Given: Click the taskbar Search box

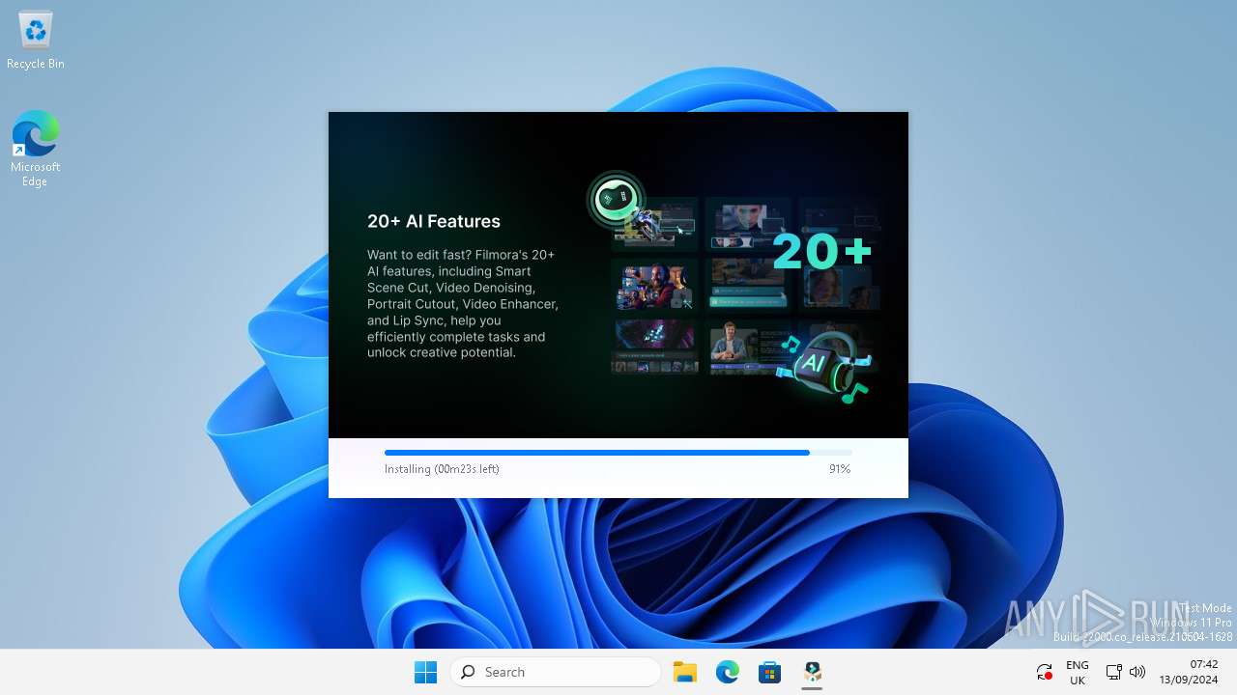Looking at the screenshot, I should pos(556,672).
